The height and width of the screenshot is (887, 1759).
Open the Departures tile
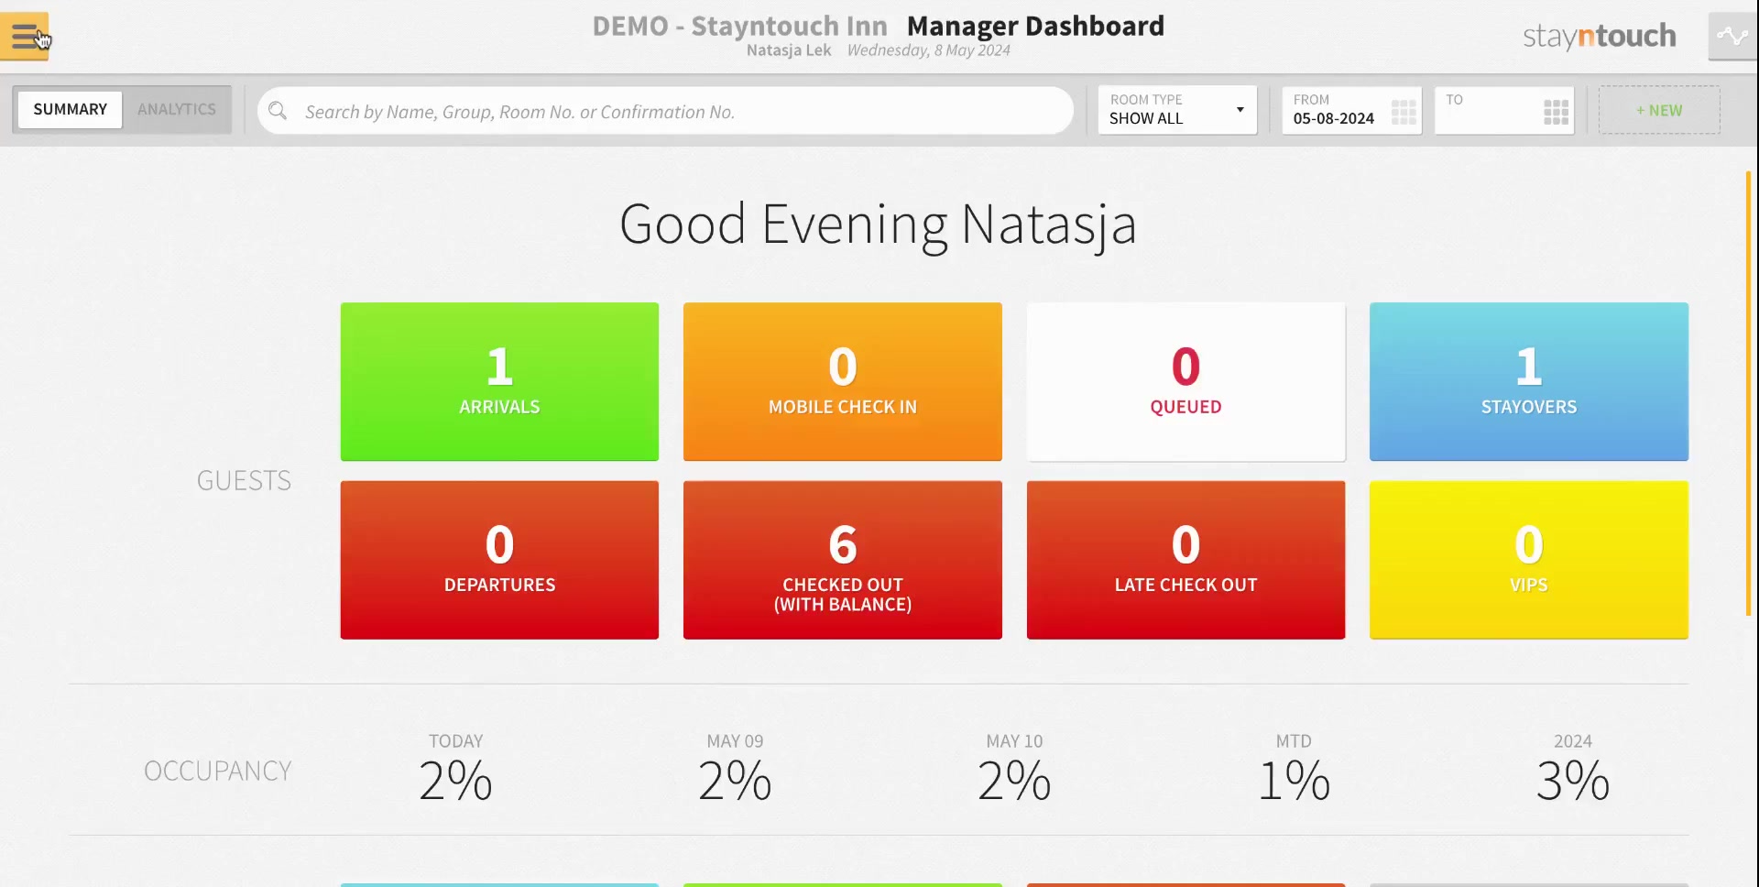tap(499, 560)
